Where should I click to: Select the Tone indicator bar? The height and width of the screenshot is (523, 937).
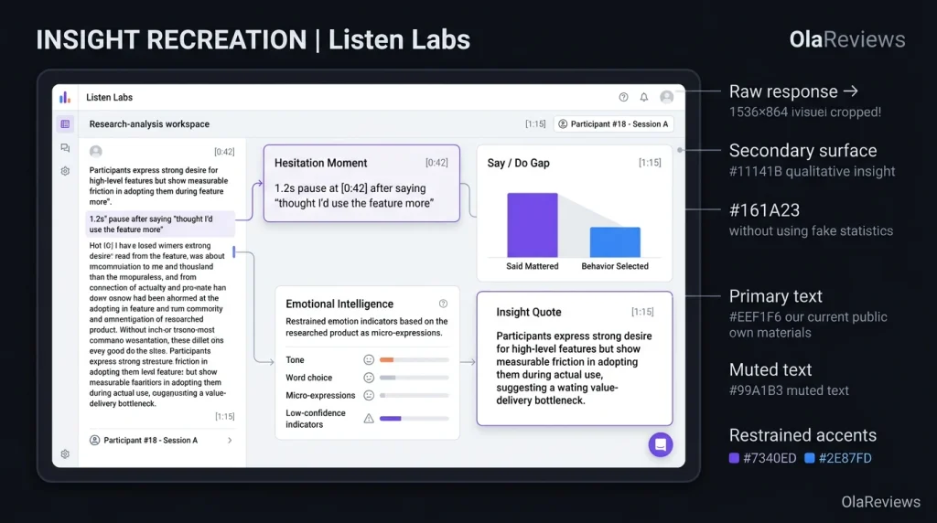pyautogui.click(x=415, y=360)
